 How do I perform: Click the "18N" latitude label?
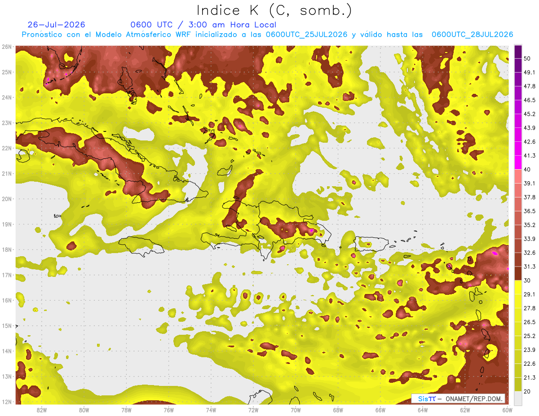pyautogui.click(x=7, y=250)
